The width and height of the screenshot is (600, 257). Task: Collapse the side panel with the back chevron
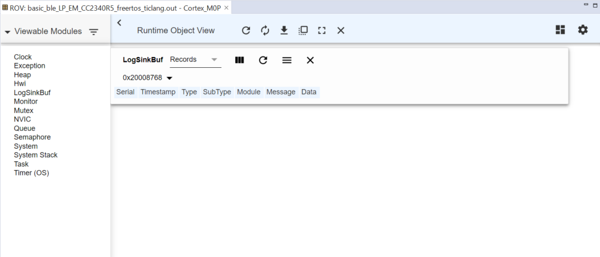tap(119, 23)
